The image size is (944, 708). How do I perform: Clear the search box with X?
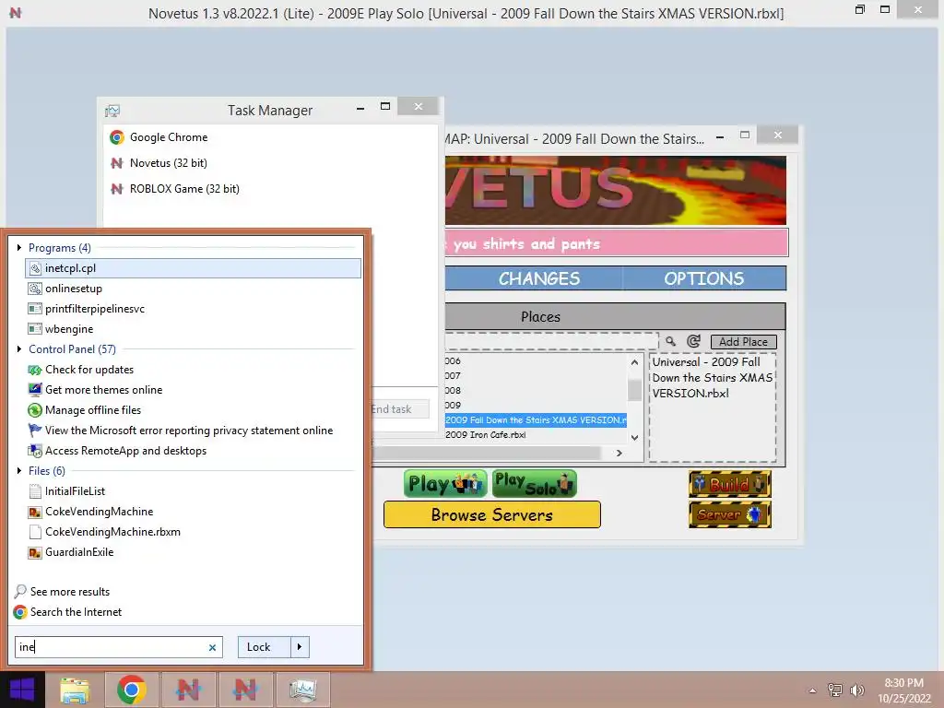coord(212,648)
